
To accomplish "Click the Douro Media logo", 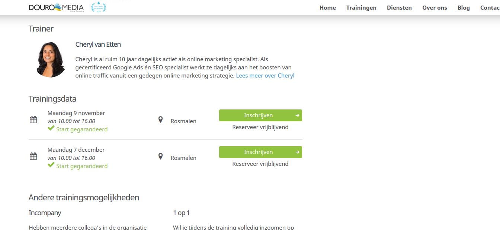I will click(56, 7).
